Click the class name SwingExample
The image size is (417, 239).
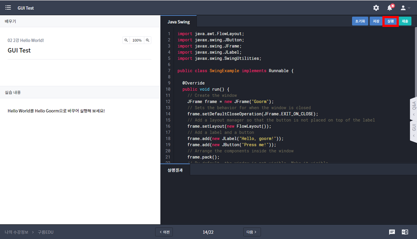click(224, 71)
